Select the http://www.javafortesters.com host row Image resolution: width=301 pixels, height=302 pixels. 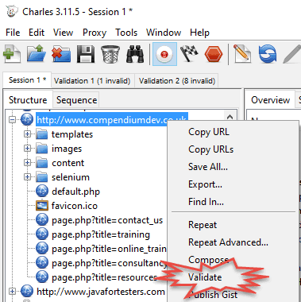101,292
